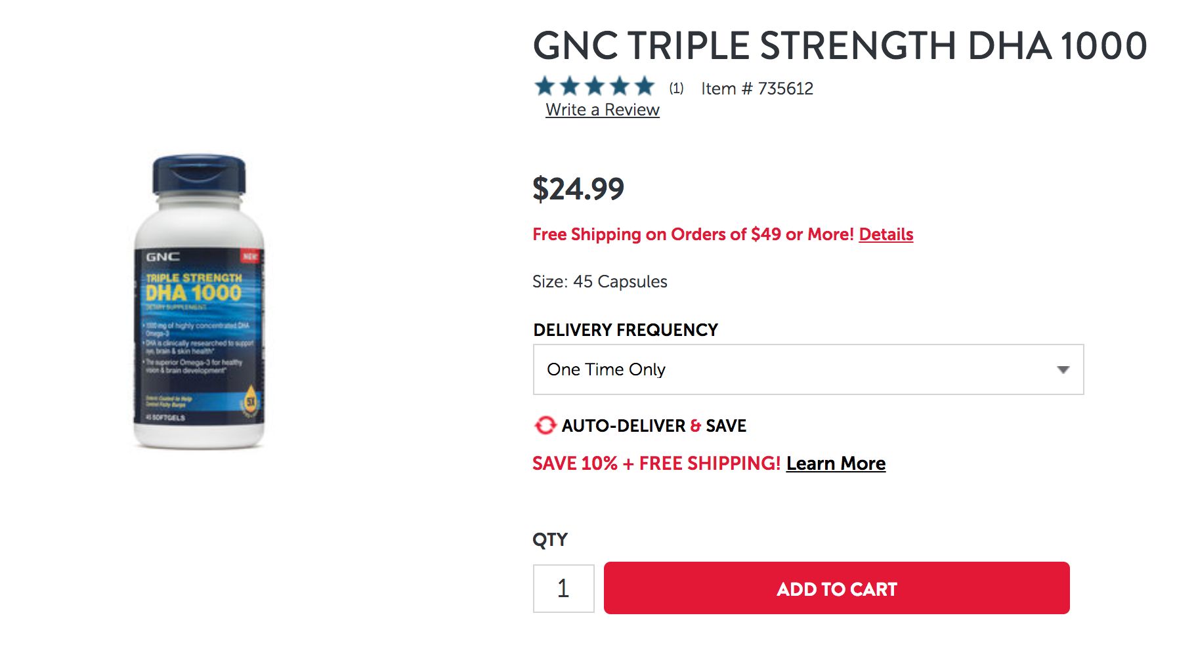Select One Time Only combo box
This screenshot has height=647, width=1196.
(x=788, y=369)
